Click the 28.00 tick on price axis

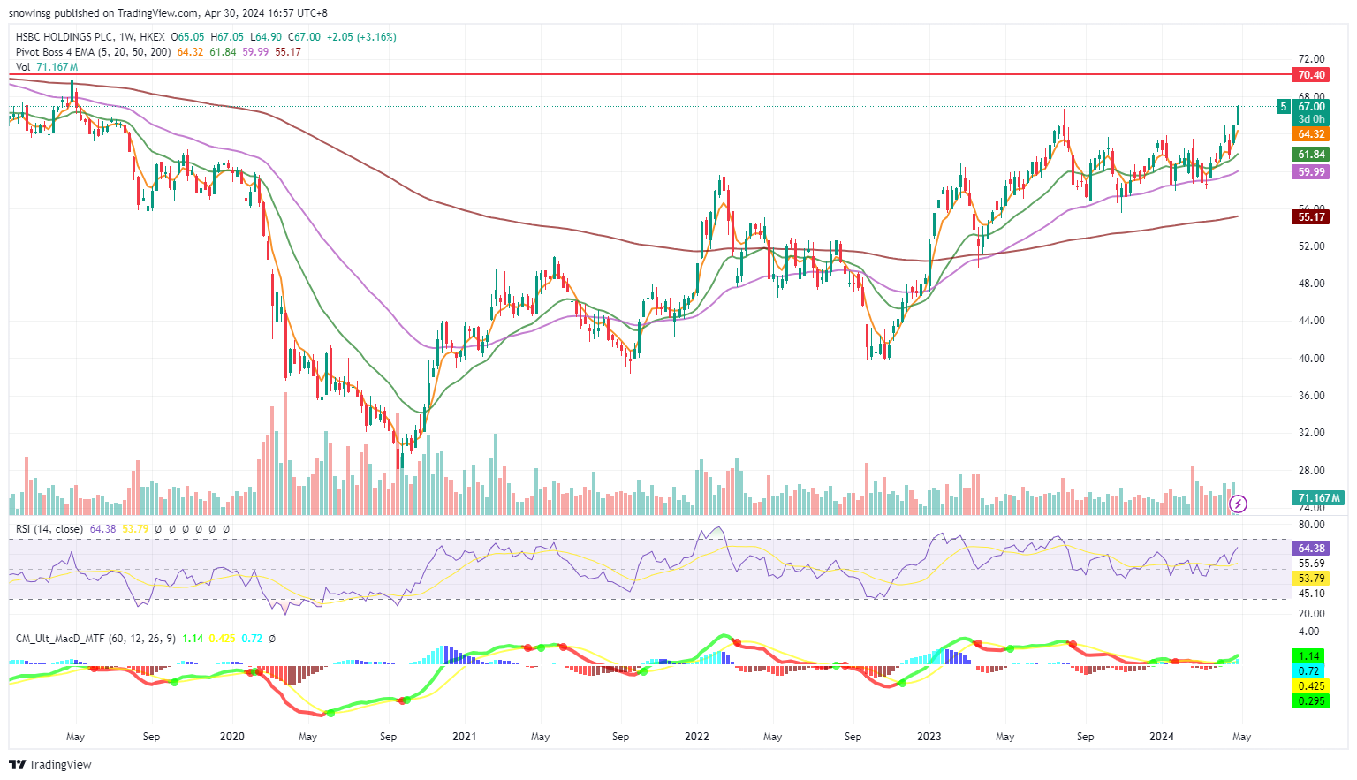1311,471
